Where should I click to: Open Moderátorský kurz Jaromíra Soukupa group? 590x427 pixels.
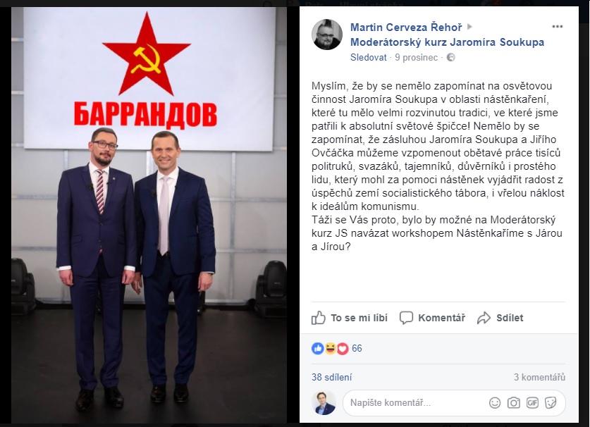447,42
